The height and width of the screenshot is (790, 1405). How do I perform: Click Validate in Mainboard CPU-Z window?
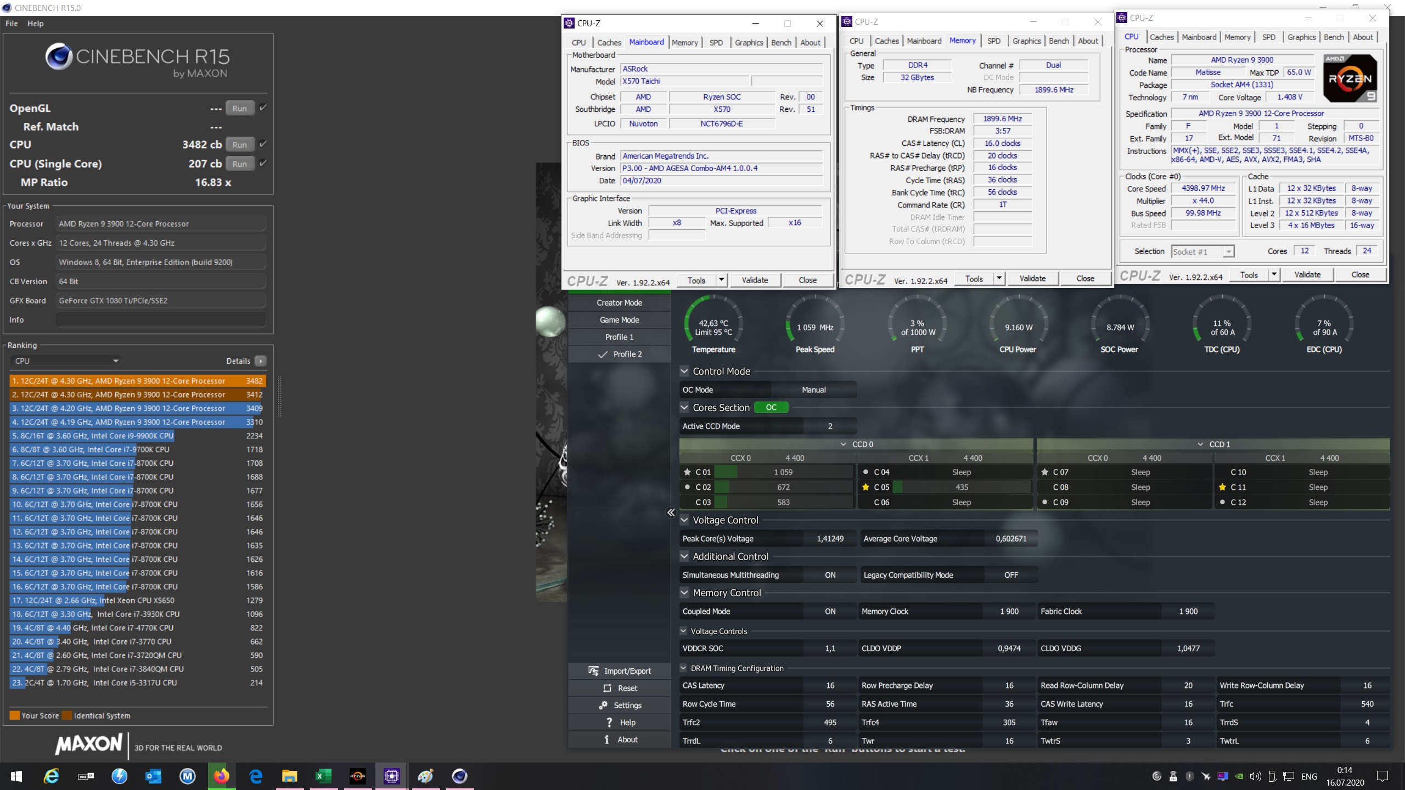(x=755, y=280)
